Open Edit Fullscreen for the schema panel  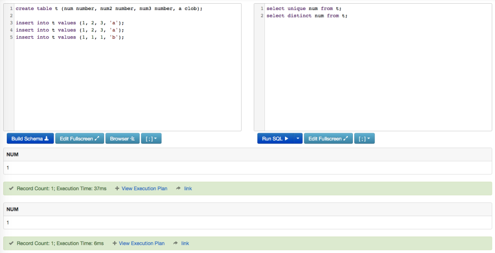tap(80, 139)
